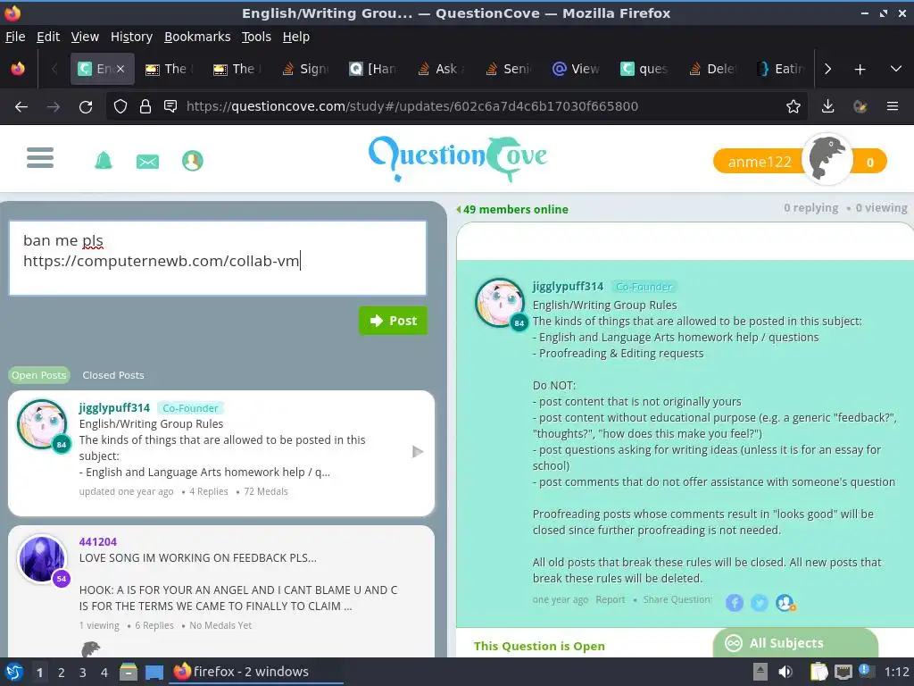Share the question on Twitter
This screenshot has height=686, width=914.
760,603
